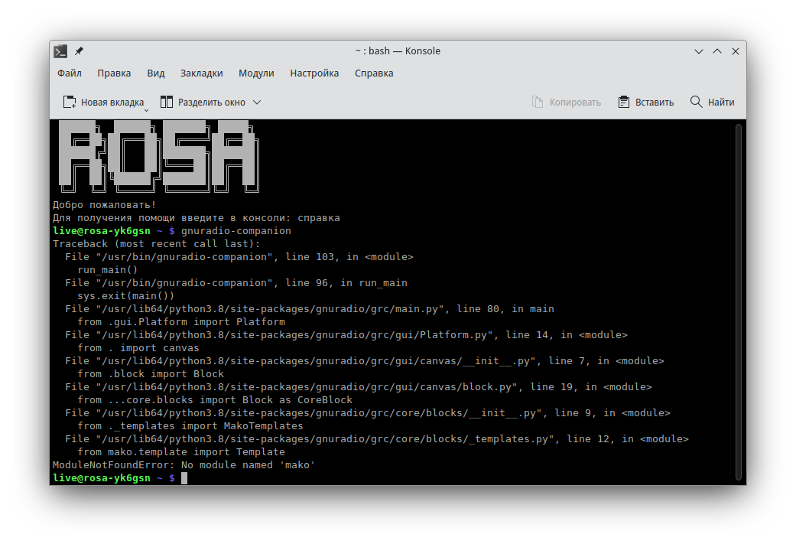The width and height of the screenshot is (796, 544).
Task: Click the Разделить окно button label
Action: 212,103
